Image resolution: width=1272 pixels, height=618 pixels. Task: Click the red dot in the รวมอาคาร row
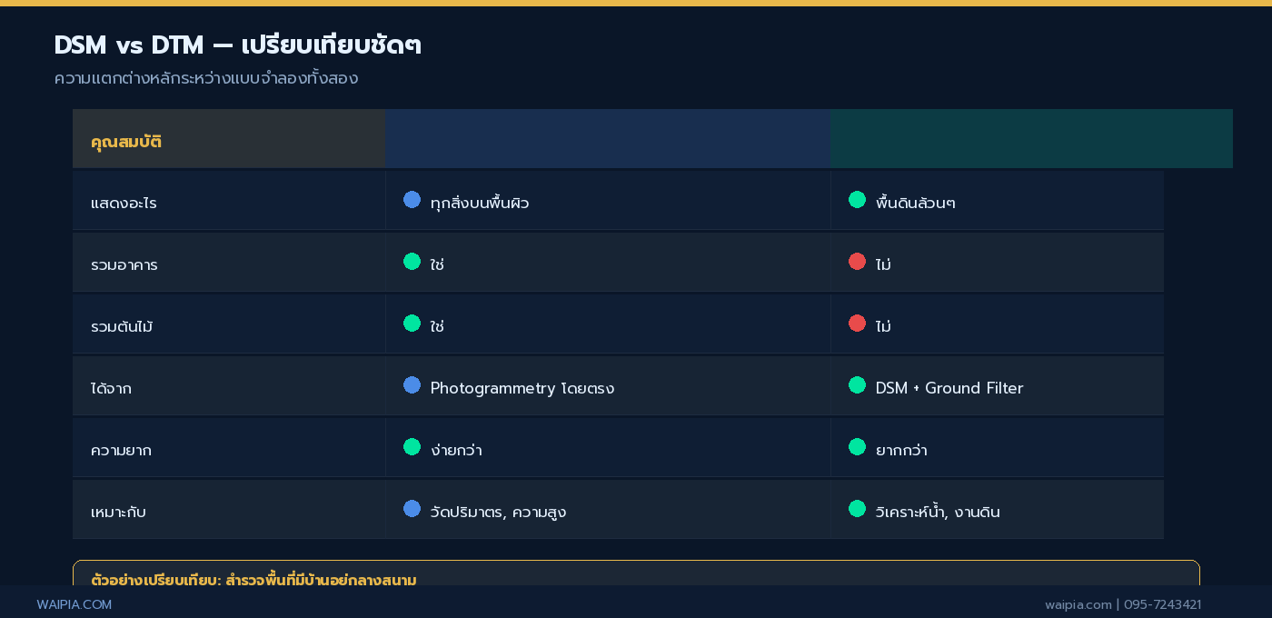[857, 261]
